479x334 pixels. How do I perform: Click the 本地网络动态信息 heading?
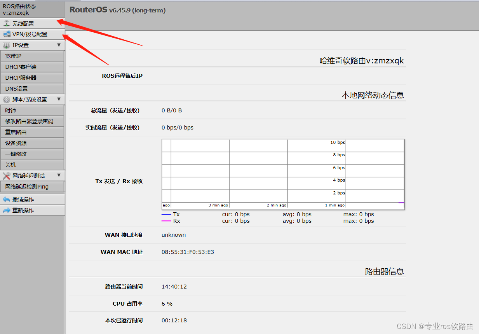click(373, 95)
